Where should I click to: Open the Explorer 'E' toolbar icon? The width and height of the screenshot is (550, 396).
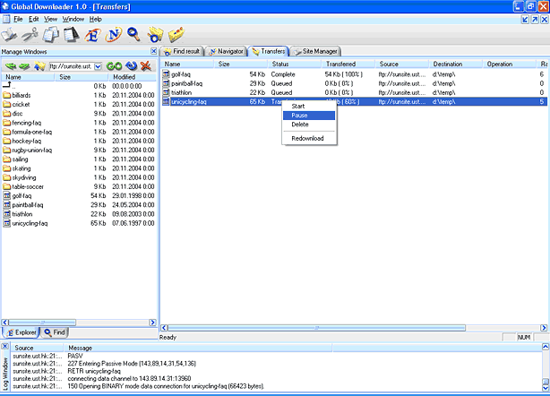[x=92, y=35]
